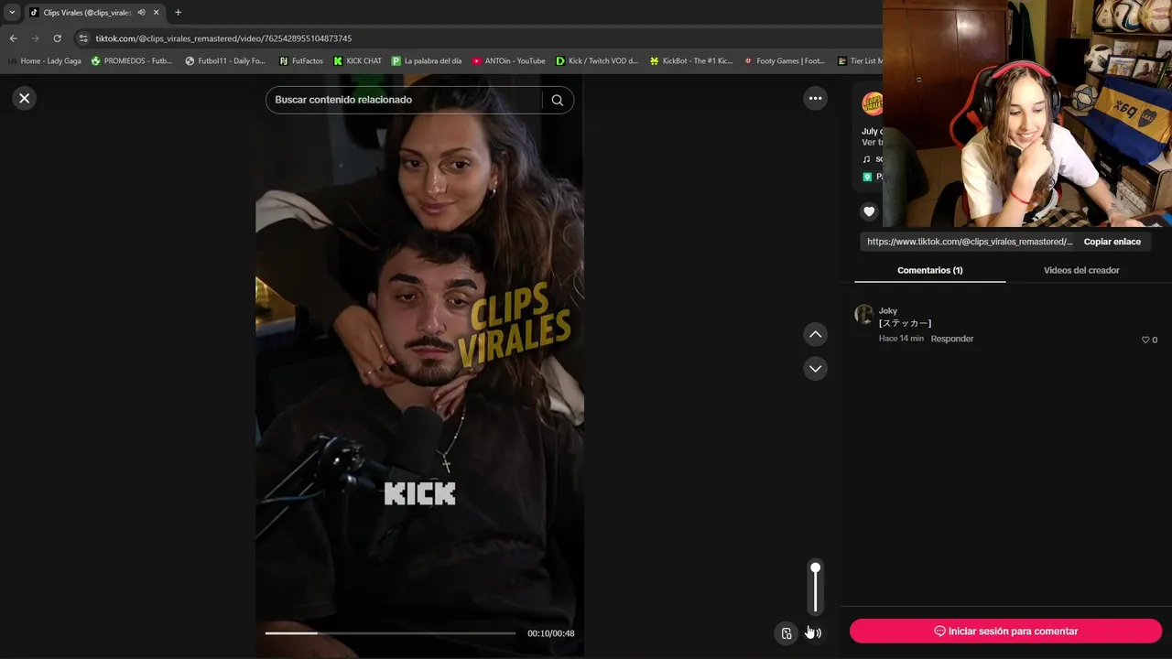Click the tiktok.com address bar URL
1172x659 pixels.
pyautogui.click(x=223, y=38)
